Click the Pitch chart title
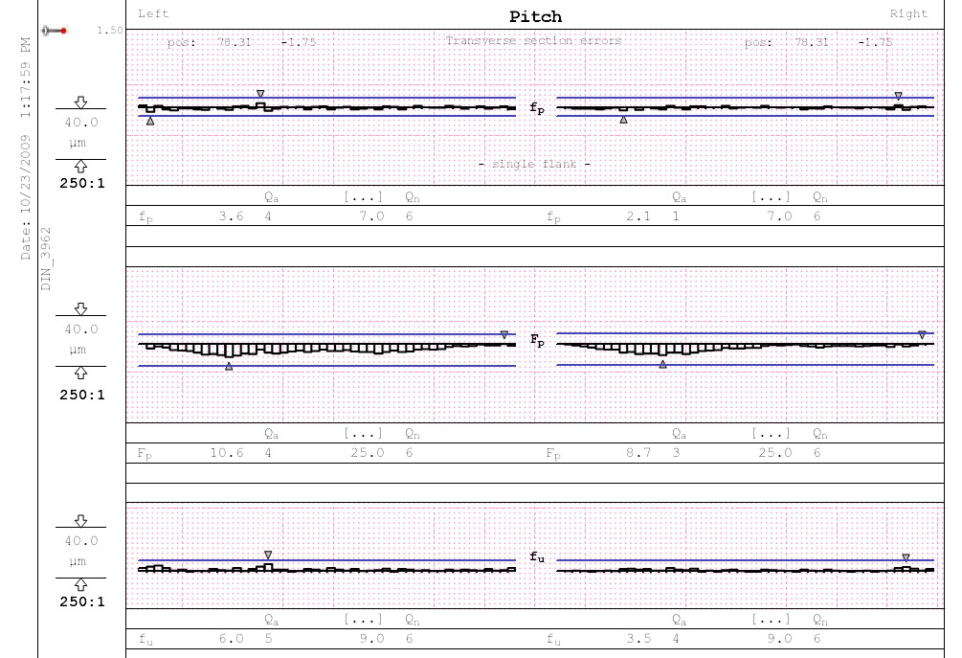Screen dimensions: 962x658 [536, 16]
